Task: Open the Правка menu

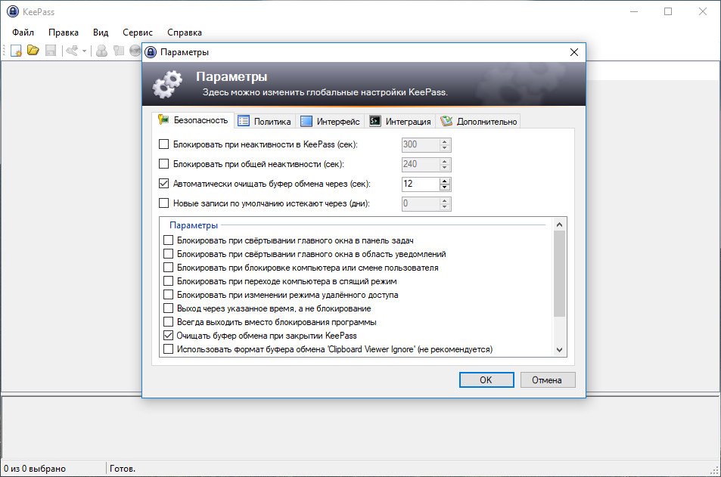Action: (x=64, y=33)
